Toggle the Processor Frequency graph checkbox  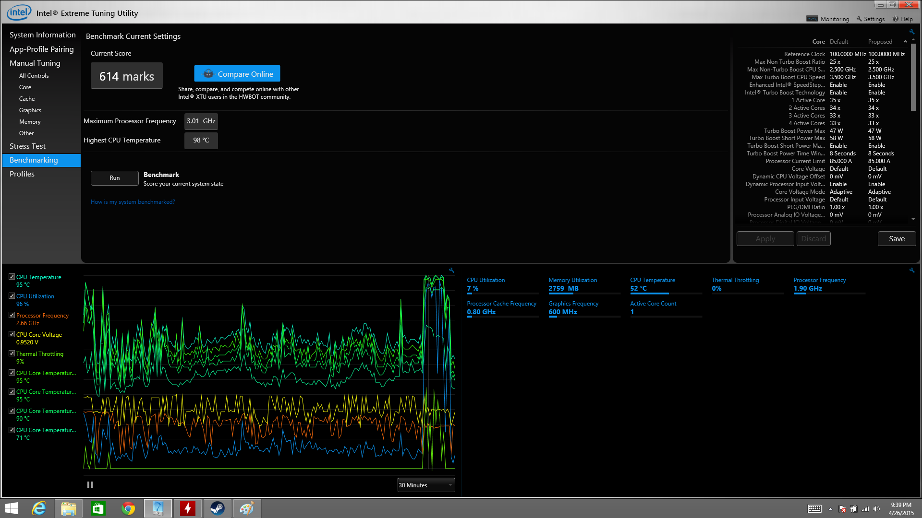(x=12, y=315)
